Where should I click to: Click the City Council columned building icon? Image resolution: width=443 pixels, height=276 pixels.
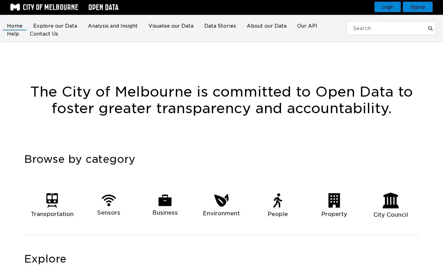tap(391, 200)
